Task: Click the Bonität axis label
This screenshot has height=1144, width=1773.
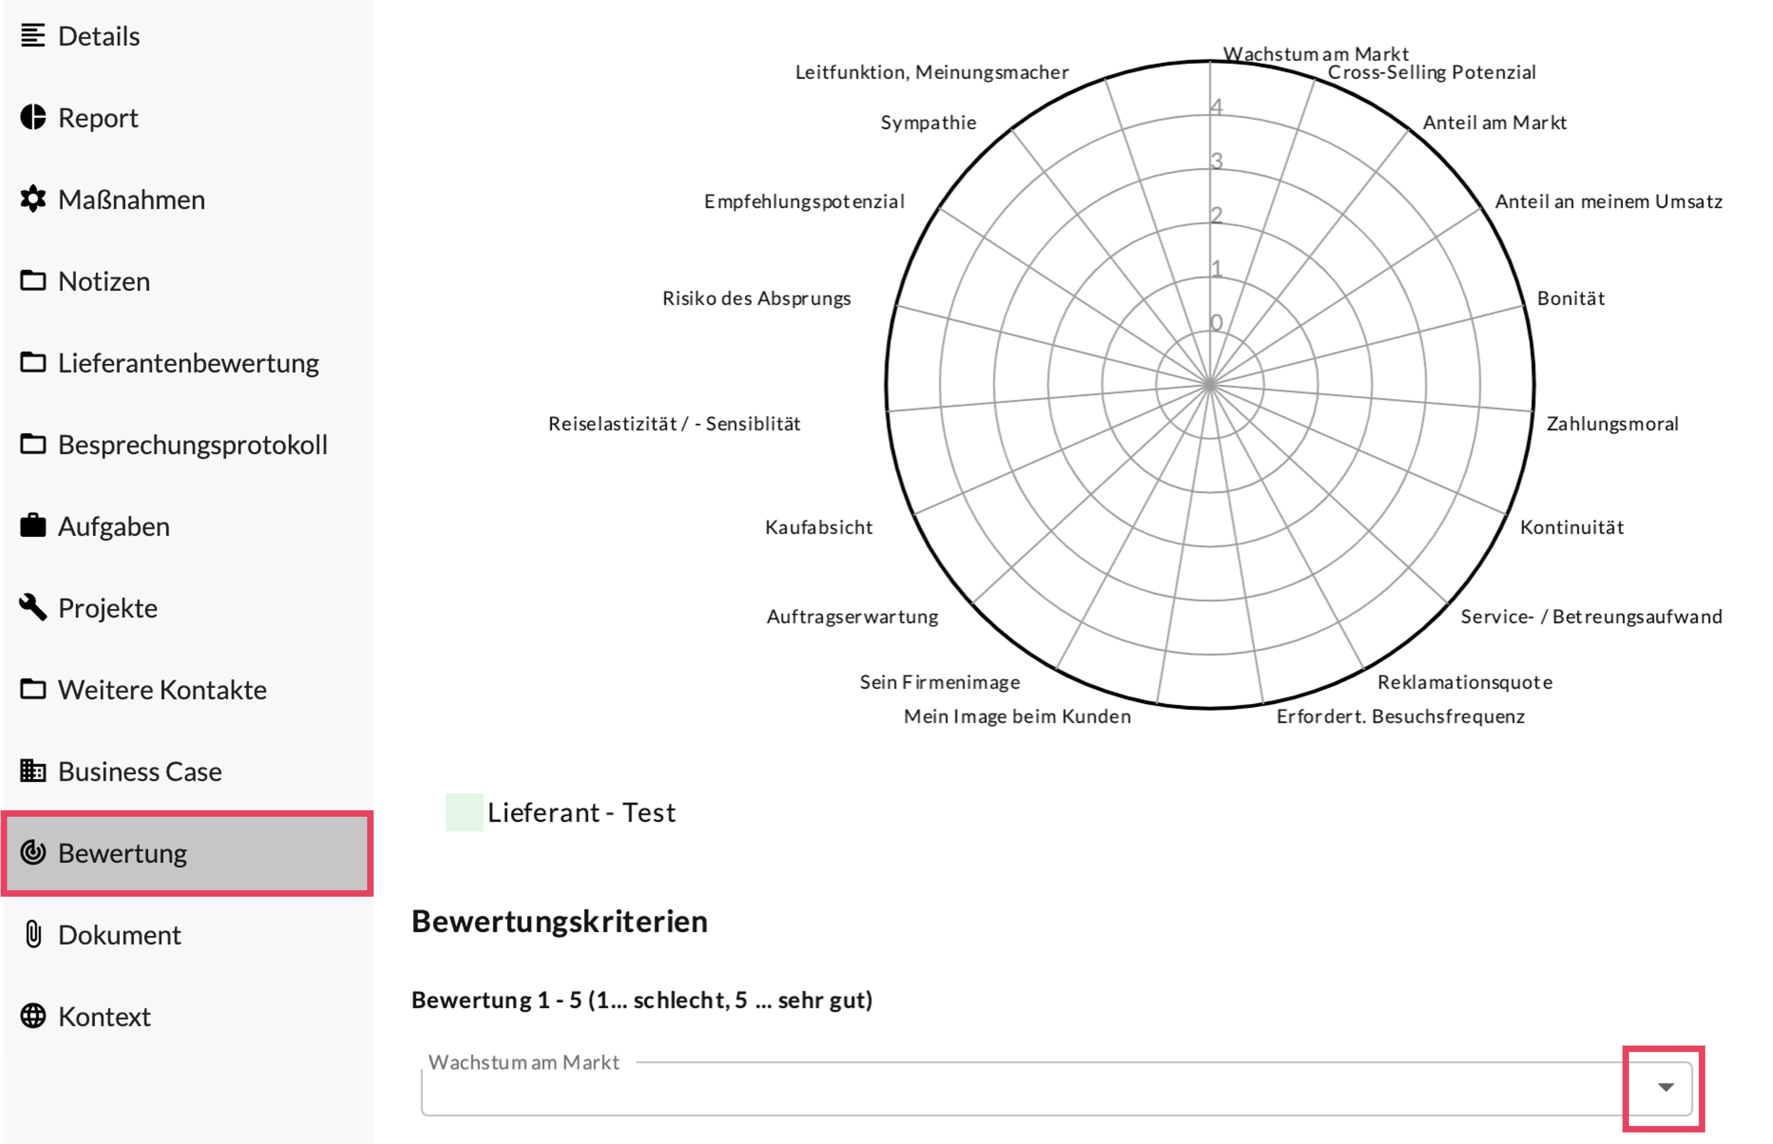Action: (x=1570, y=299)
